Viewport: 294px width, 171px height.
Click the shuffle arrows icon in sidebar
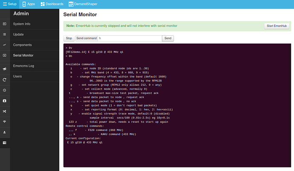click(x=5, y=111)
